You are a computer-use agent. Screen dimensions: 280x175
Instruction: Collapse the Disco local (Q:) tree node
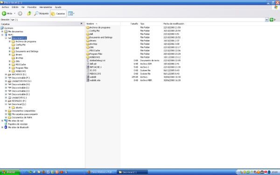pos(6,104)
